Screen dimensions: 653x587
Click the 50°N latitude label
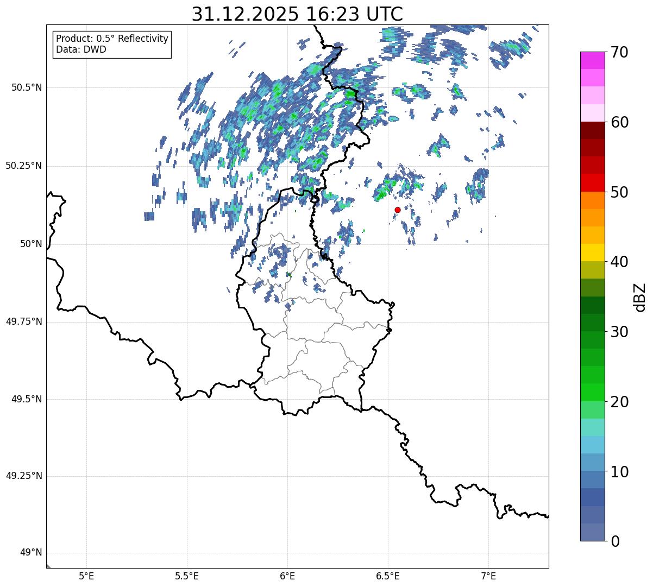(x=31, y=244)
